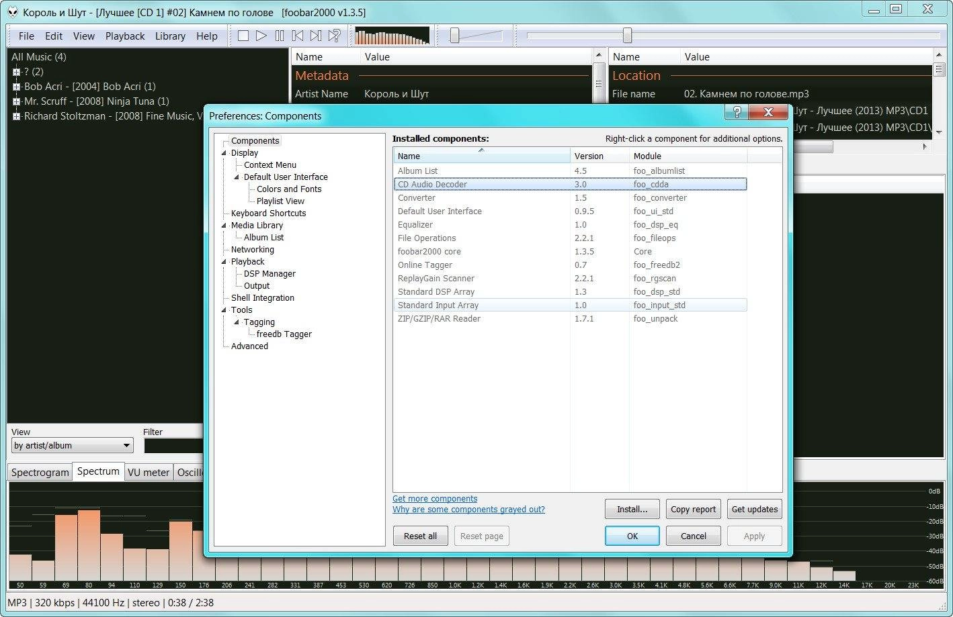Screen dimensions: 953x617
Task: Click 'Why are some components grayed out?' link
Action: tap(468, 510)
